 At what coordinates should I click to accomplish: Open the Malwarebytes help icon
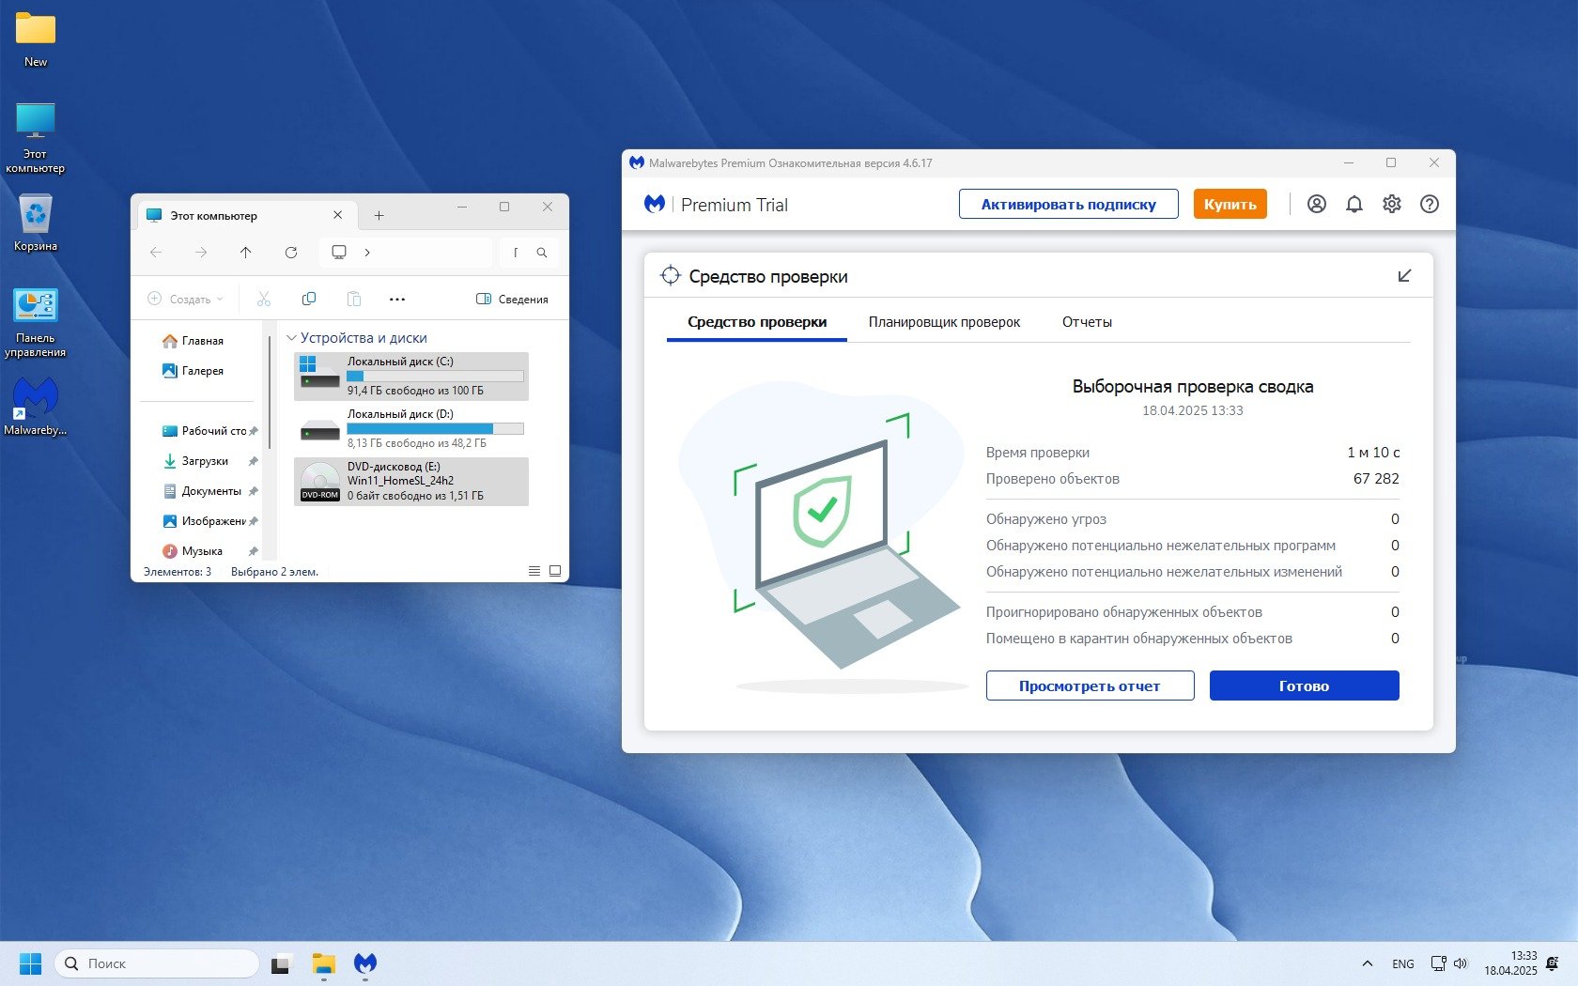(1430, 204)
